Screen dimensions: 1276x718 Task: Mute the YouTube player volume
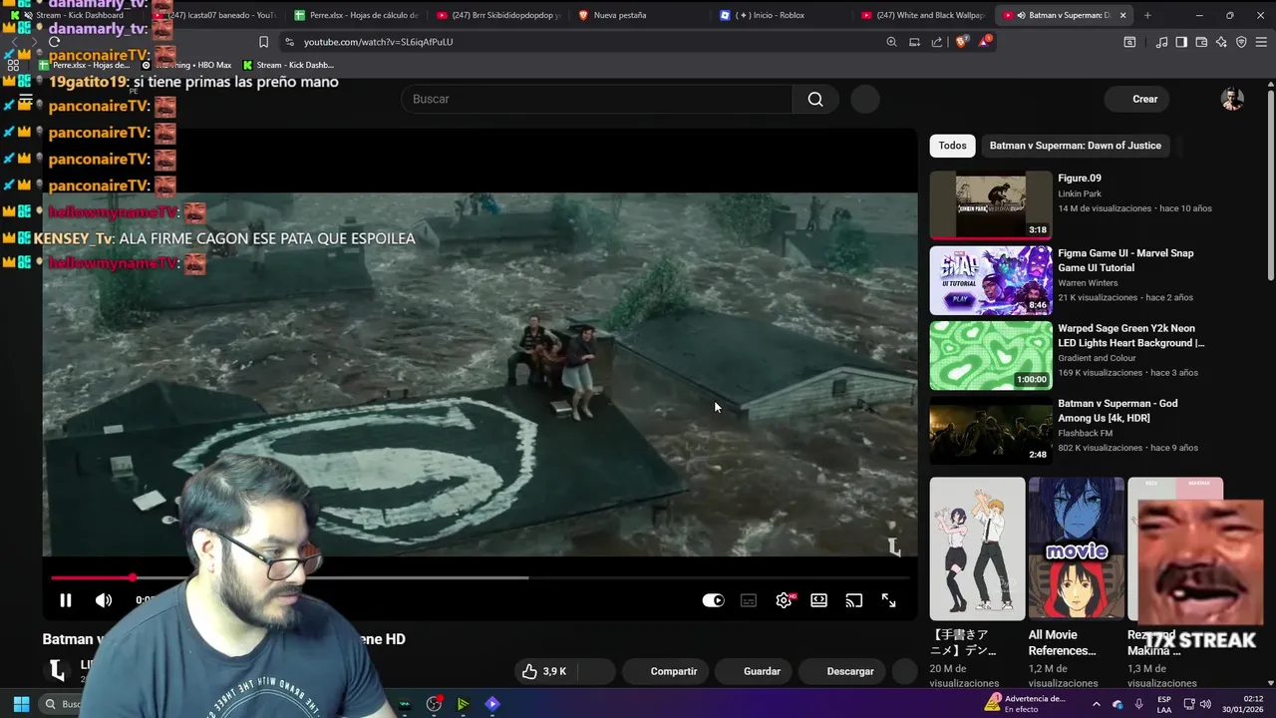(x=104, y=600)
